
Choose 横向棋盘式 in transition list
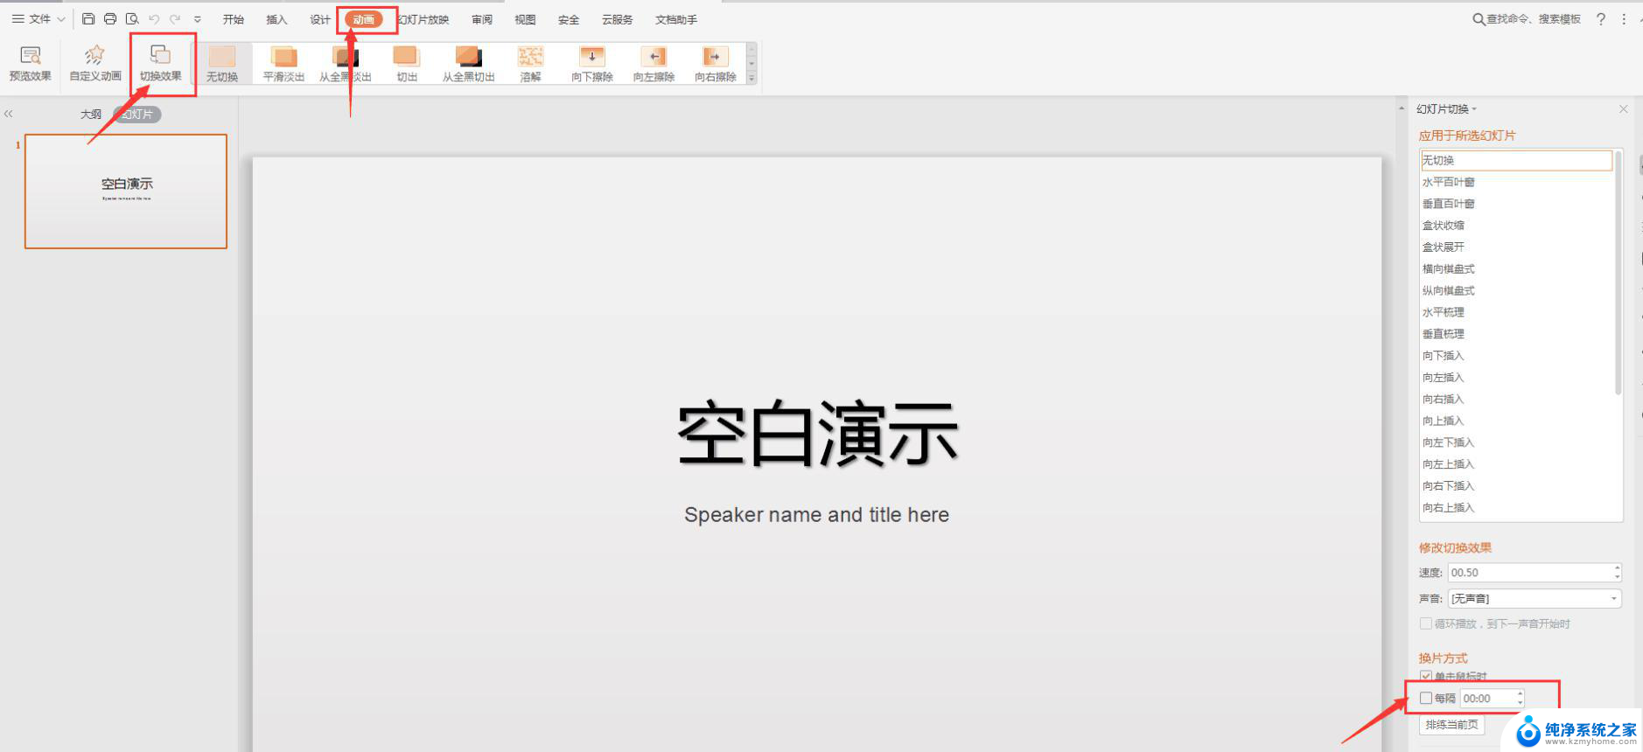1516,269
